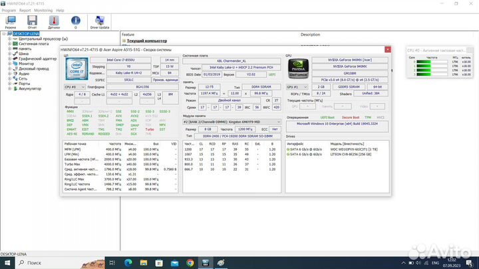This screenshot has width=479, height=269.
Task: Open the Windows Start menu
Action: click(x=7, y=262)
